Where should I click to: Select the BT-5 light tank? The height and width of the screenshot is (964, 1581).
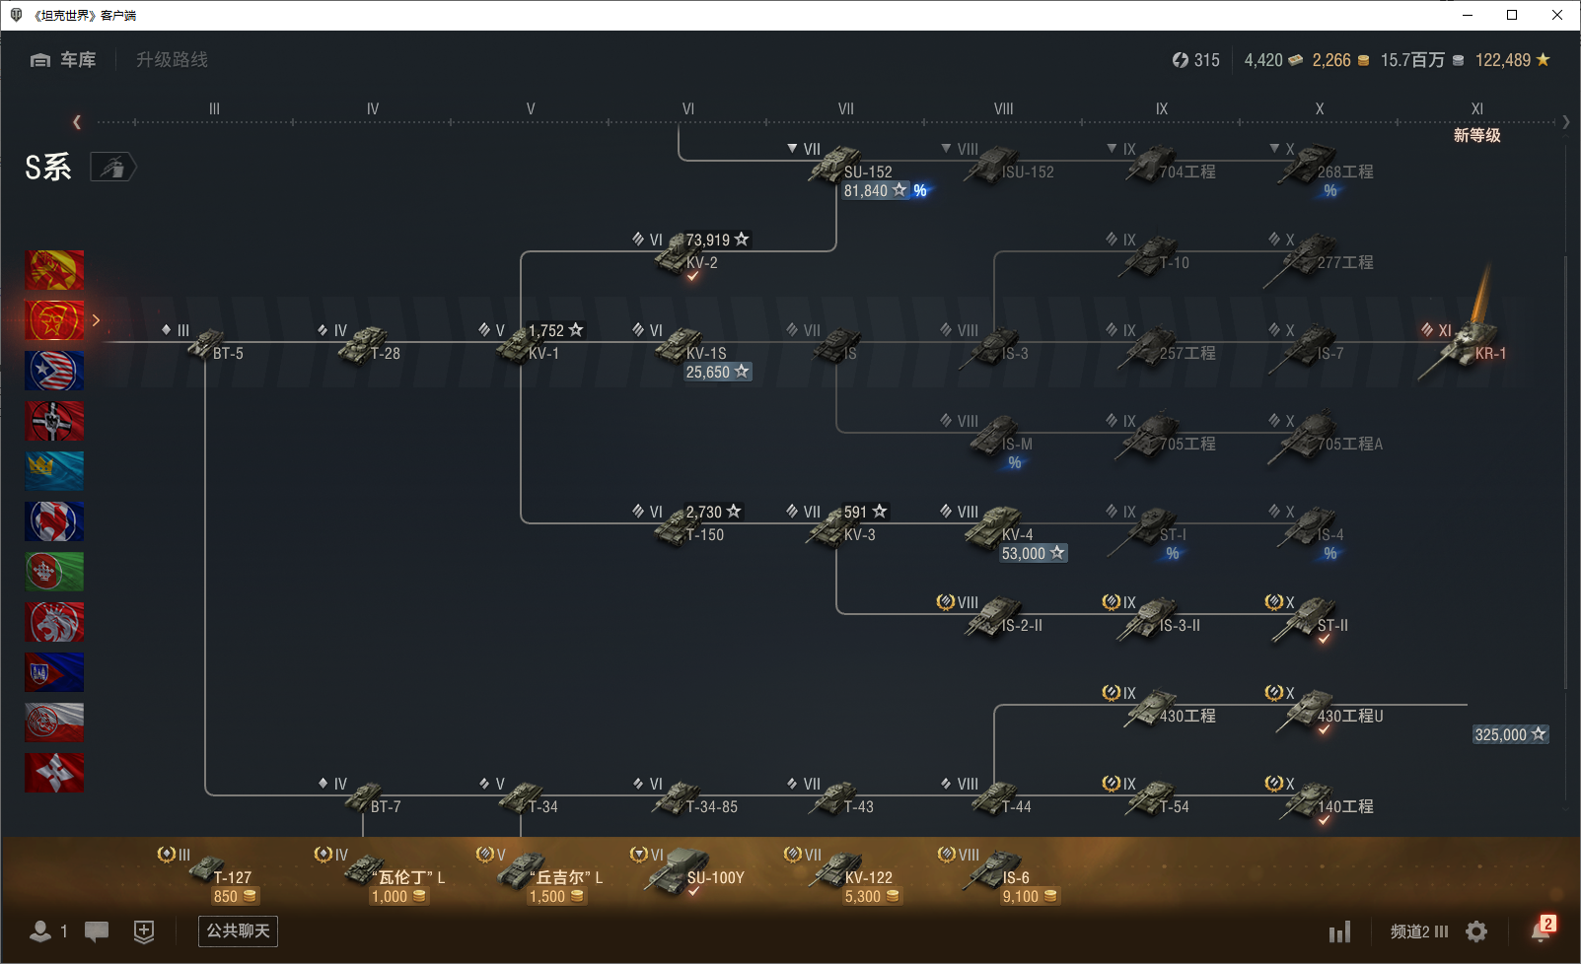click(x=207, y=345)
